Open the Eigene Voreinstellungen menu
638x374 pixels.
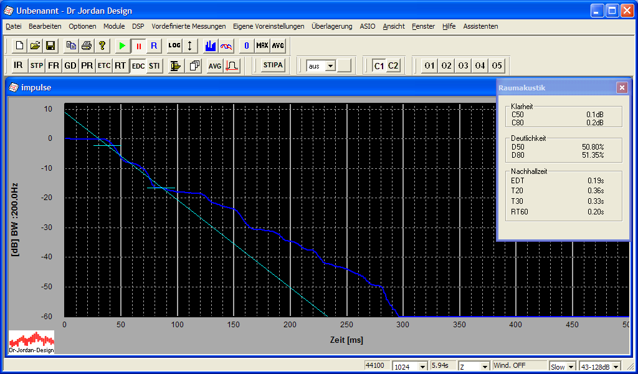point(269,26)
